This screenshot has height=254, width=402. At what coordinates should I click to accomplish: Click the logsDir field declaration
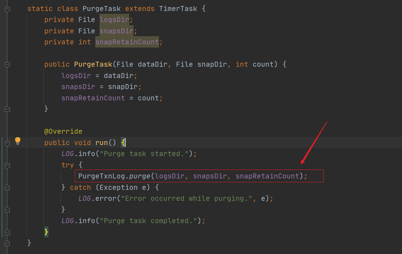pos(114,20)
